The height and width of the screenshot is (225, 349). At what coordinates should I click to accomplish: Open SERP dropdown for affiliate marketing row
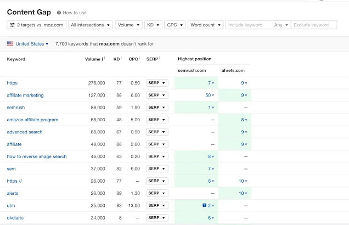click(x=157, y=95)
